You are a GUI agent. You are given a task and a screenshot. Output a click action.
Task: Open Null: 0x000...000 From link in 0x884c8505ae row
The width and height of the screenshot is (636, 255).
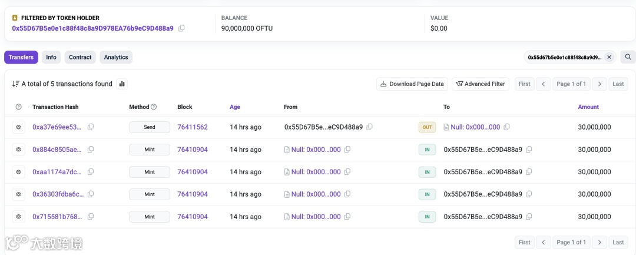[x=316, y=149]
